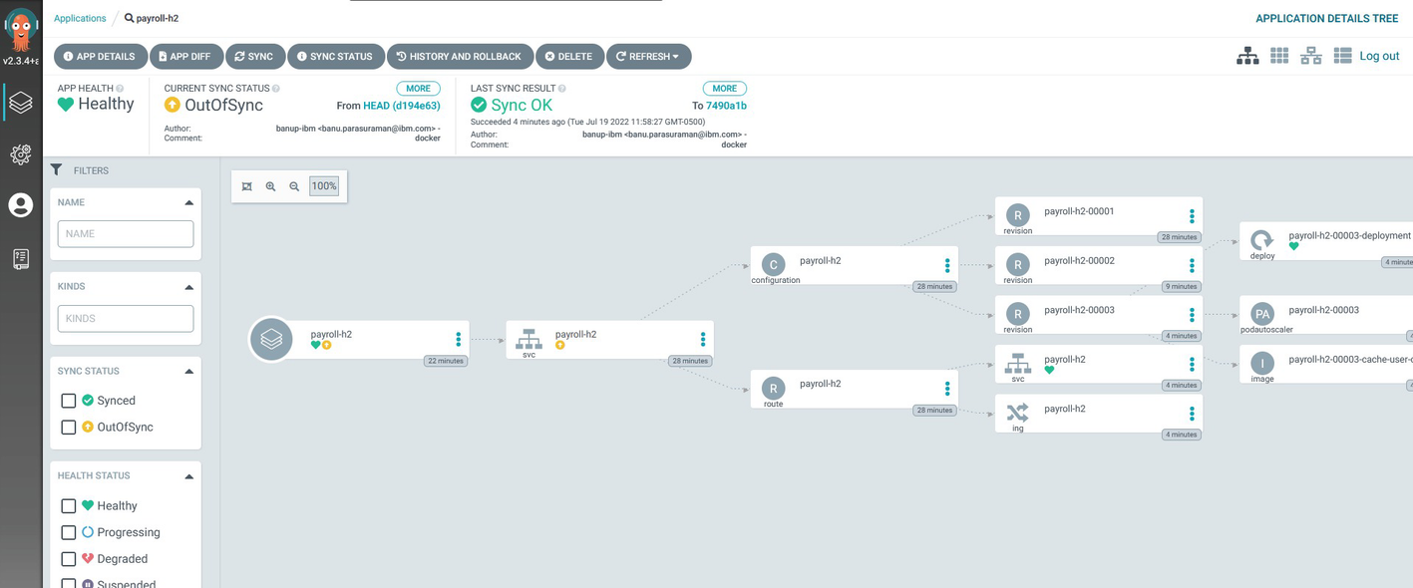Screen dimensions: 1413x588
Task: Switch to the list view icon
Action: click(1342, 56)
